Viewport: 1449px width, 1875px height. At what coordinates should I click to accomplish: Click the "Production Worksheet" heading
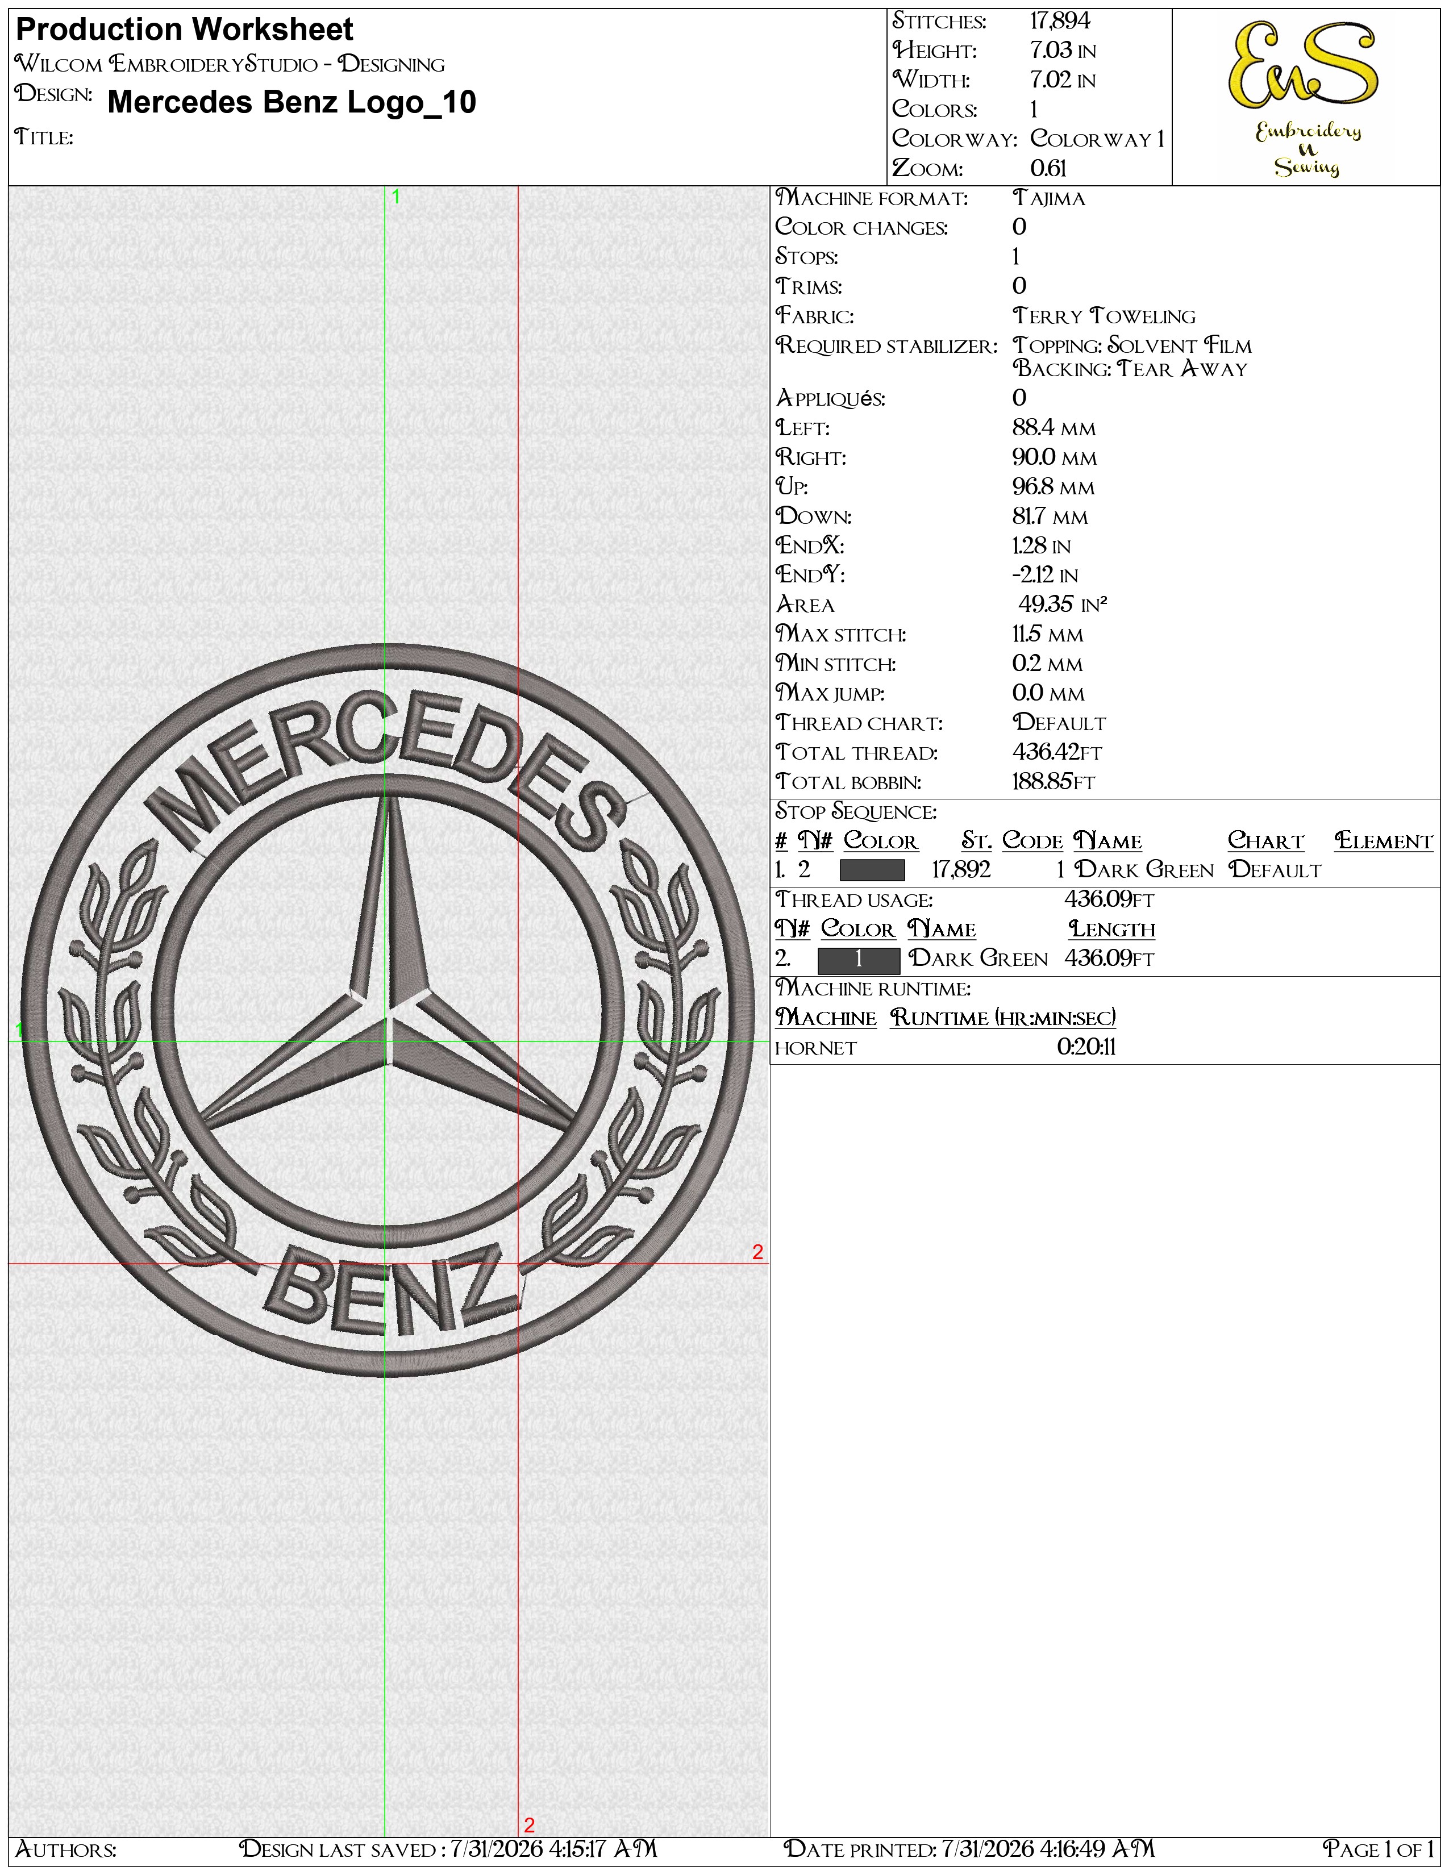click(185, 30)
